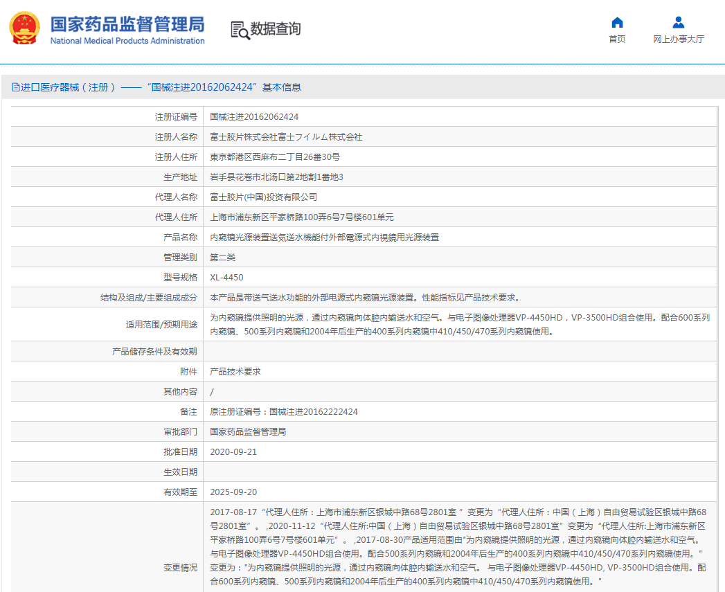
Task: Click the 国家药品监督管理局 header title
Action: tap(127, 24)
